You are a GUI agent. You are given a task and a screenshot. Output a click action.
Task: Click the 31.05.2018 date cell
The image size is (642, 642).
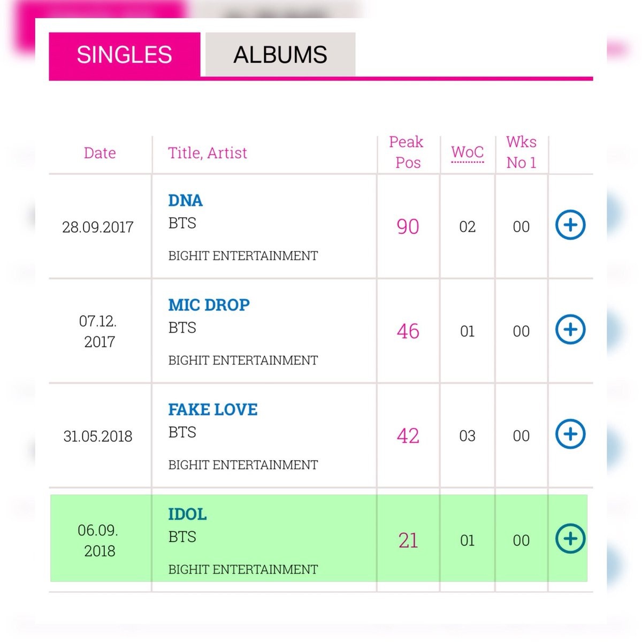pyautogui.click(x=98, y=436)
